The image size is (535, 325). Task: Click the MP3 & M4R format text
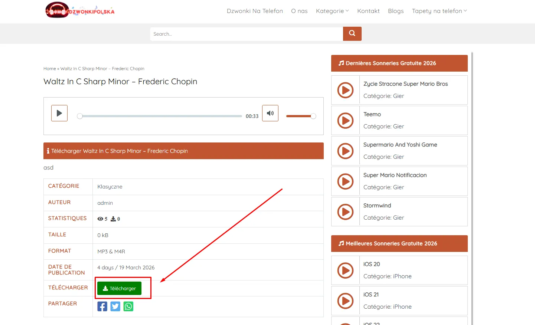(111, 252)
